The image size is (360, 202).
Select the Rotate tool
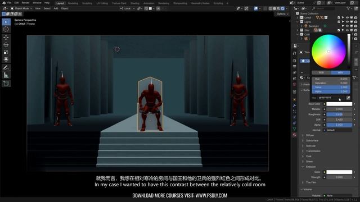[x=6, y=45]
